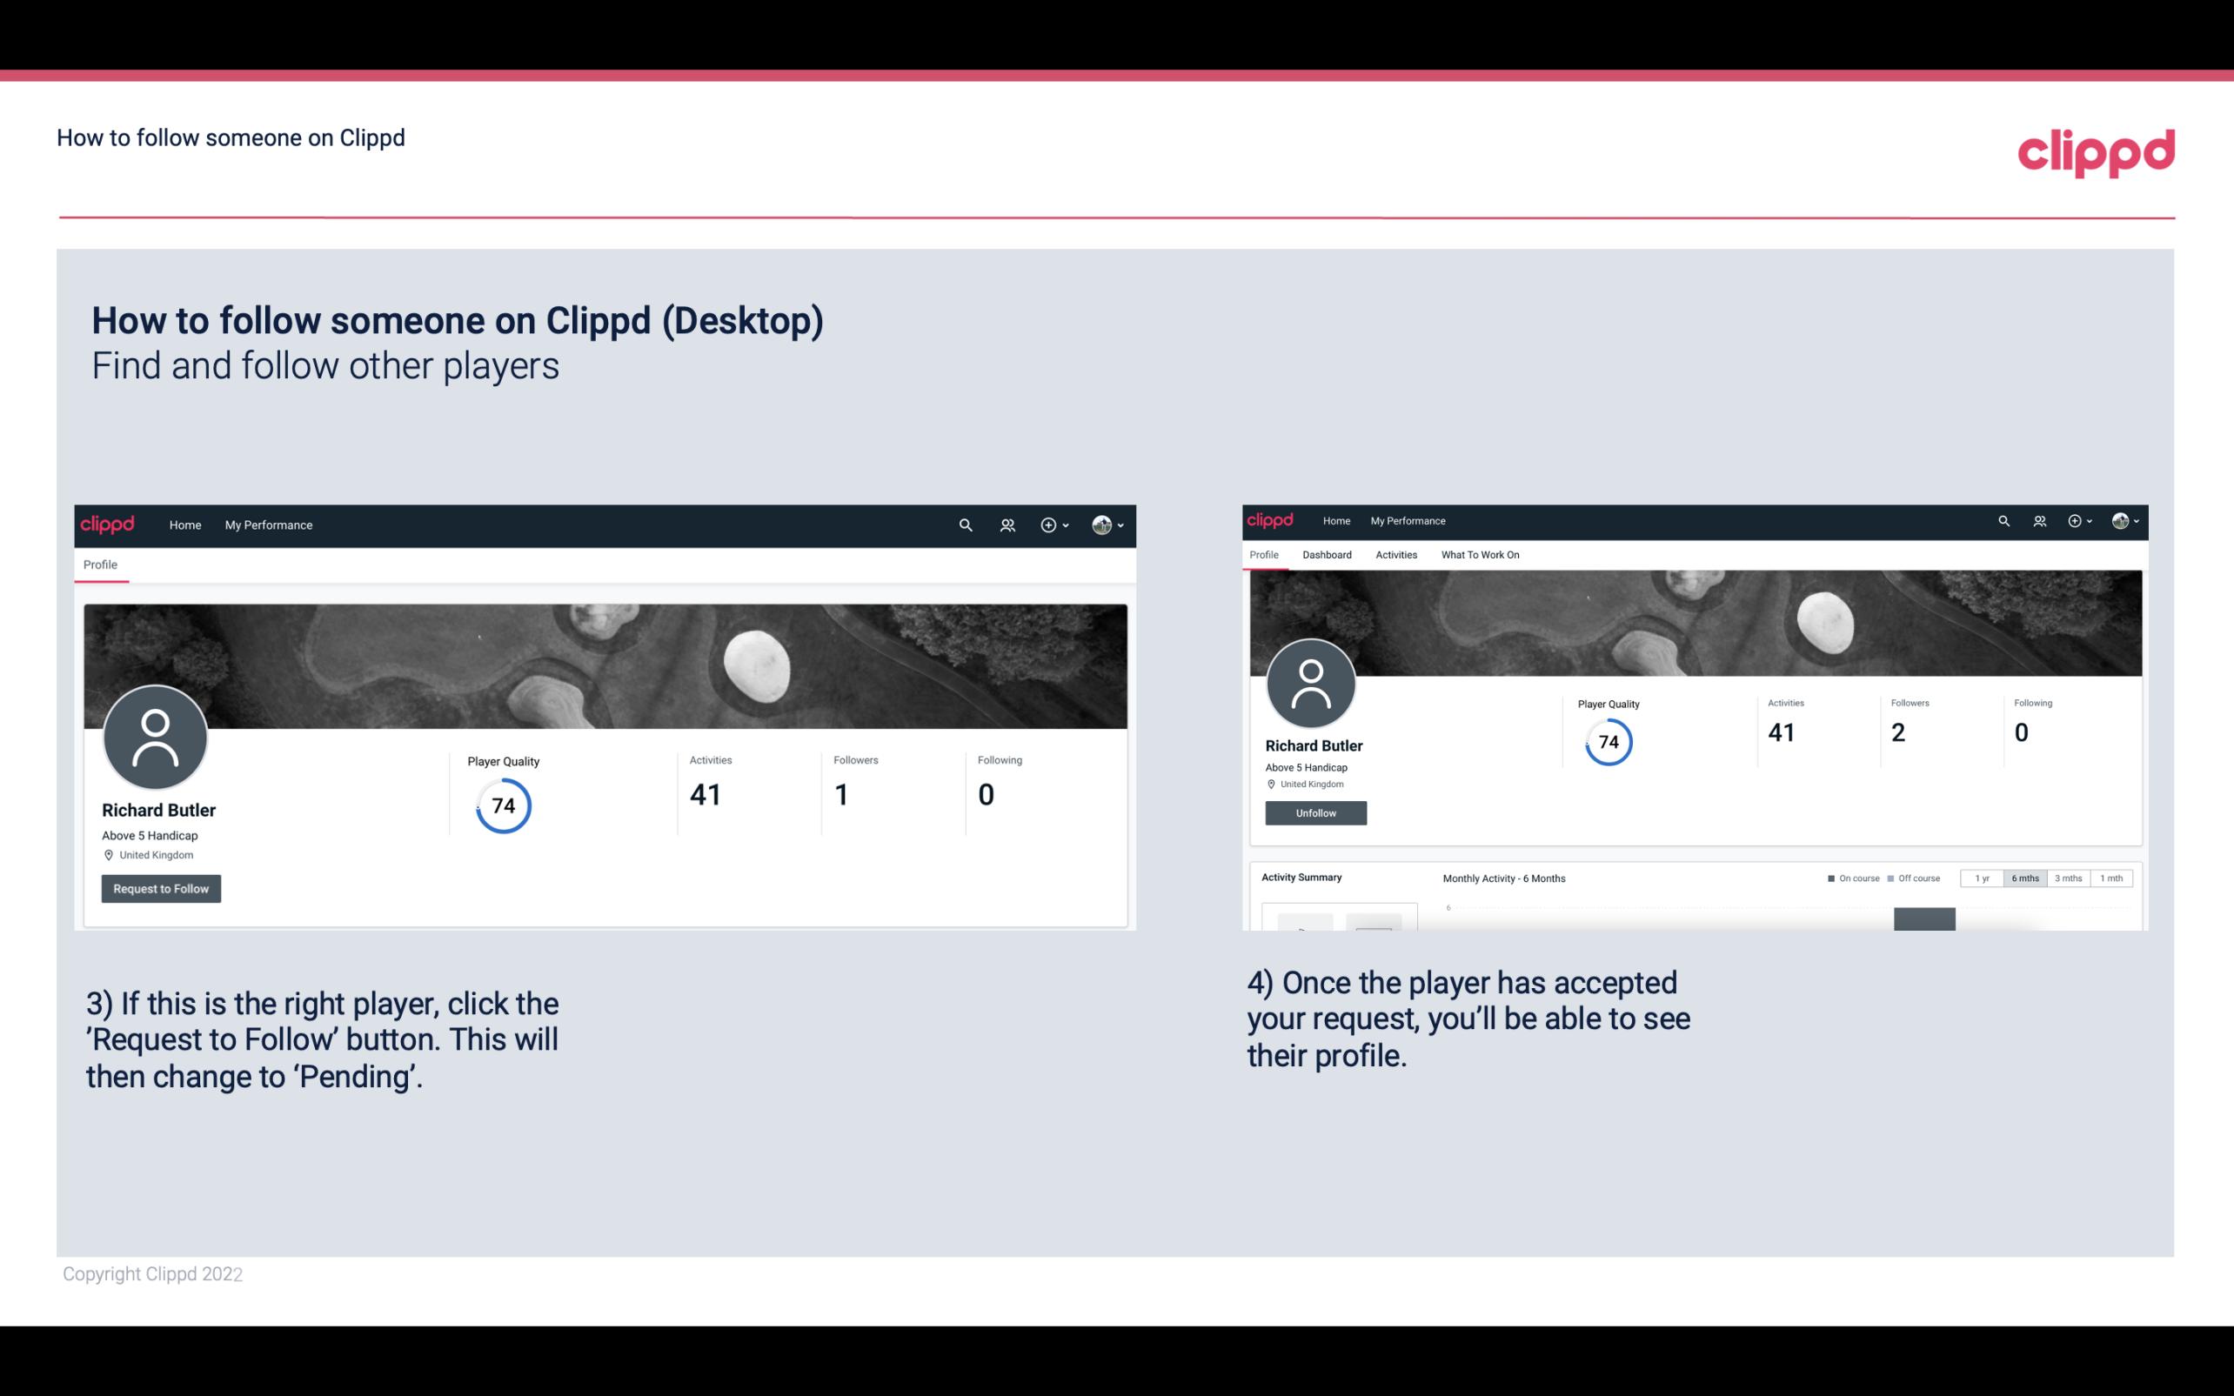The width and height of the screenshot is (2234, 1396).
Task: Click the search icon on right profile page
Action: point(2003,519)
